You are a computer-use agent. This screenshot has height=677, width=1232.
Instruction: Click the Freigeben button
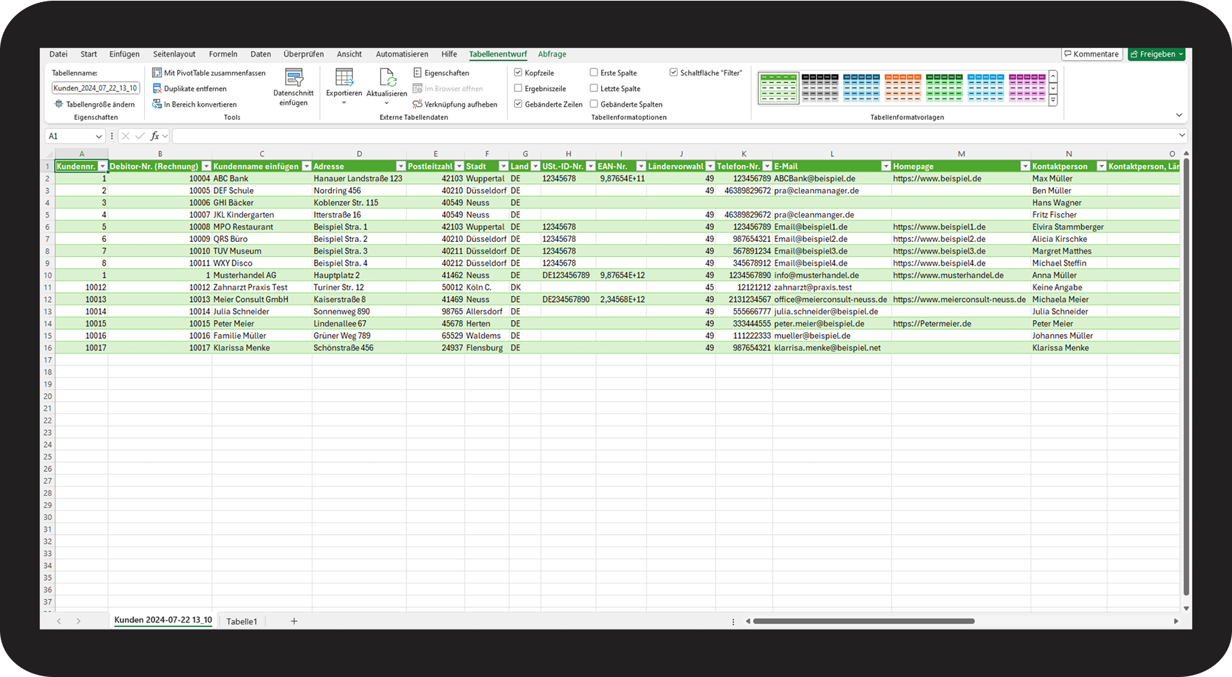[x=1157, y=54]
